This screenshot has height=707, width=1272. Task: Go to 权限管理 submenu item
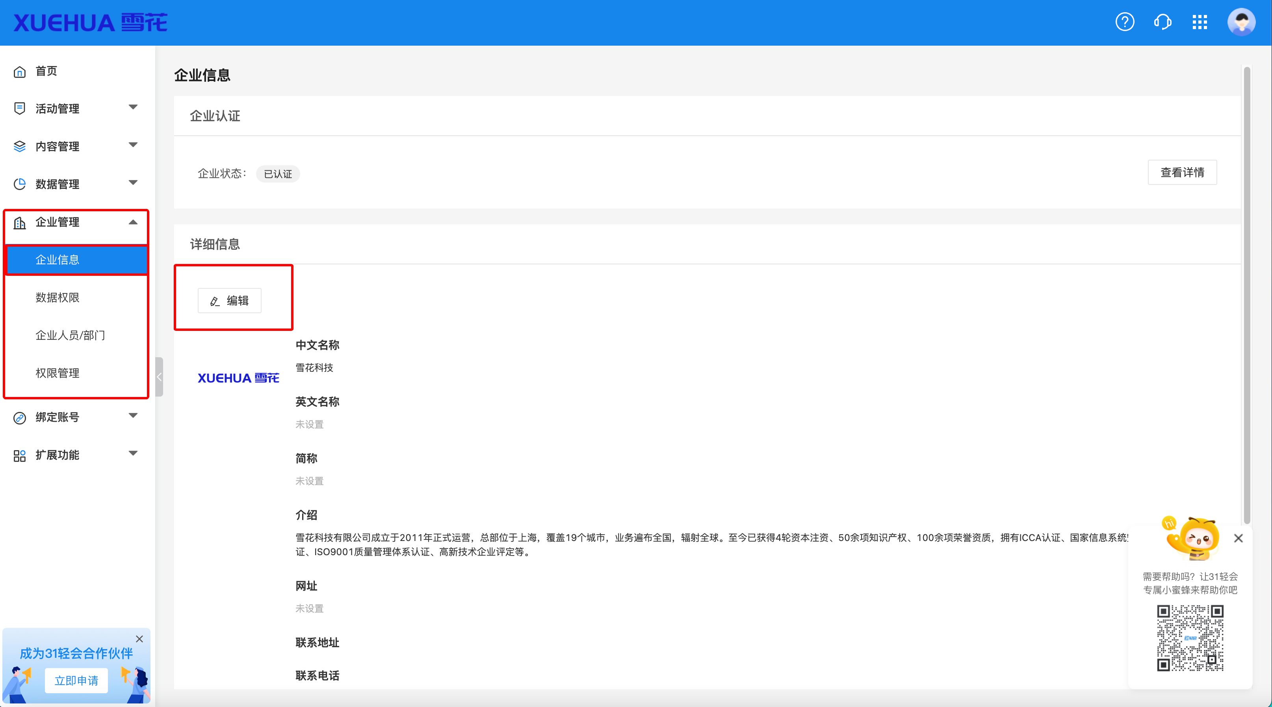57,373
